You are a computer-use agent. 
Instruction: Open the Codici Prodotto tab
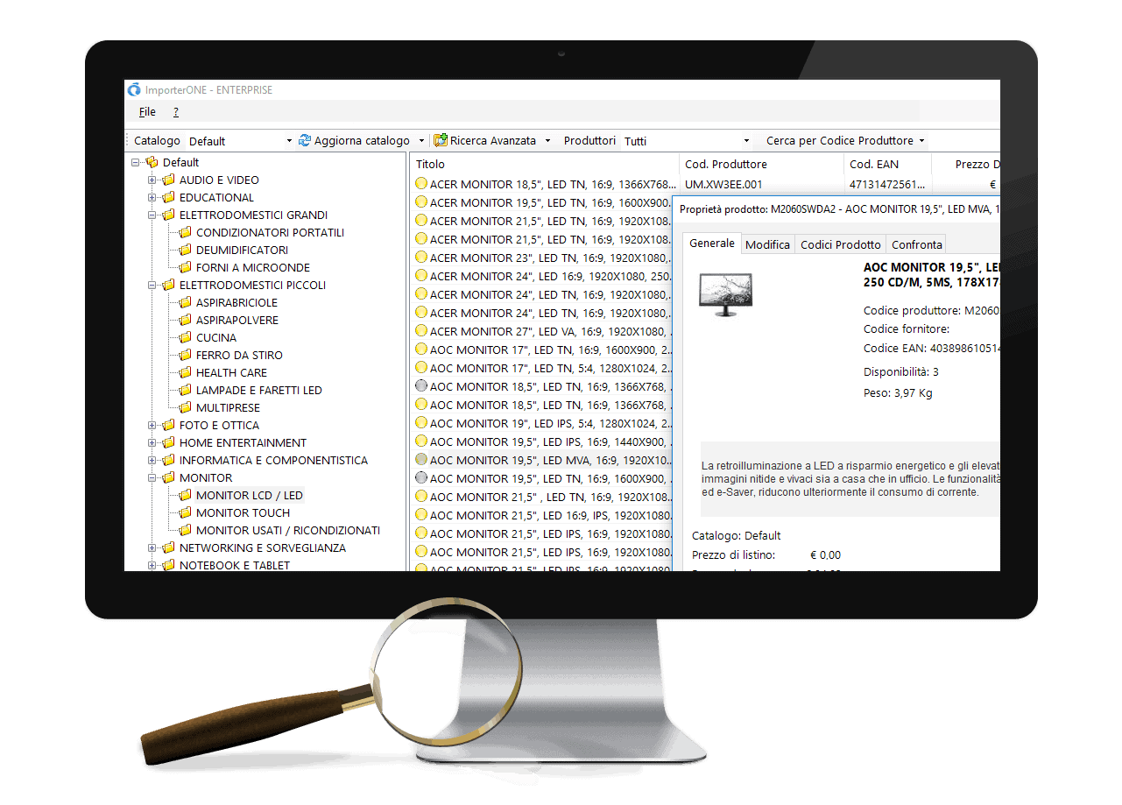[841, 244]
